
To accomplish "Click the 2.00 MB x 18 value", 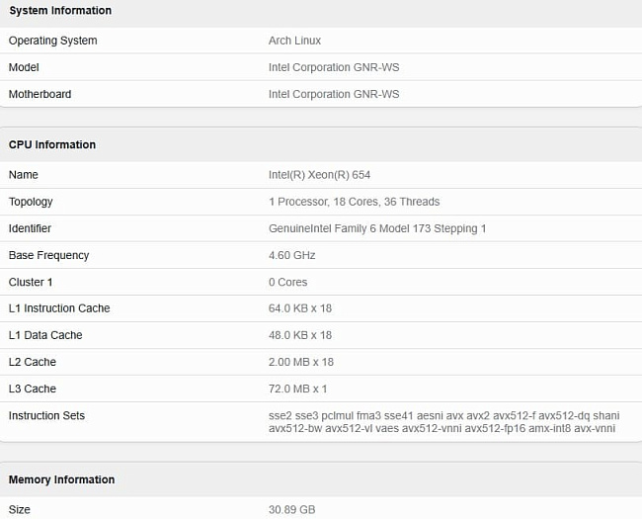I will (x=301, y=362).
